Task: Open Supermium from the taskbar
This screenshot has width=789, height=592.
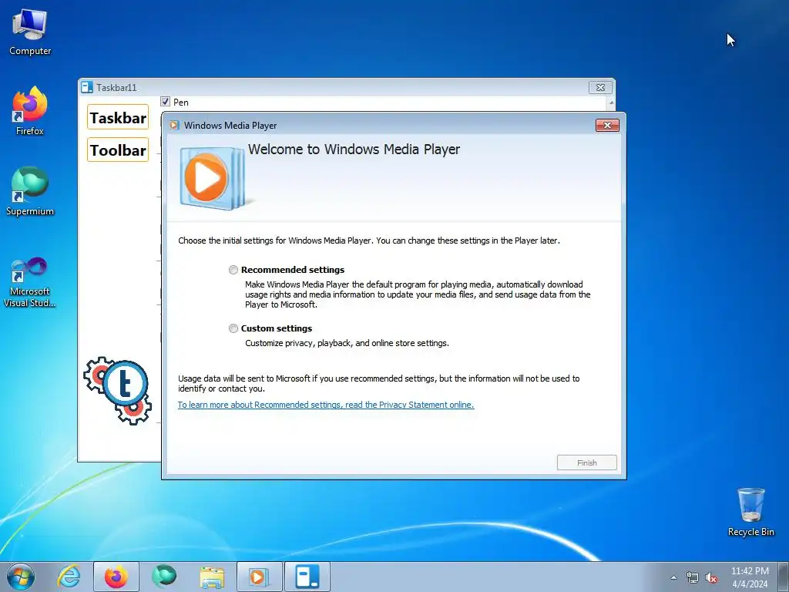Action: click(x=164, y=577)
